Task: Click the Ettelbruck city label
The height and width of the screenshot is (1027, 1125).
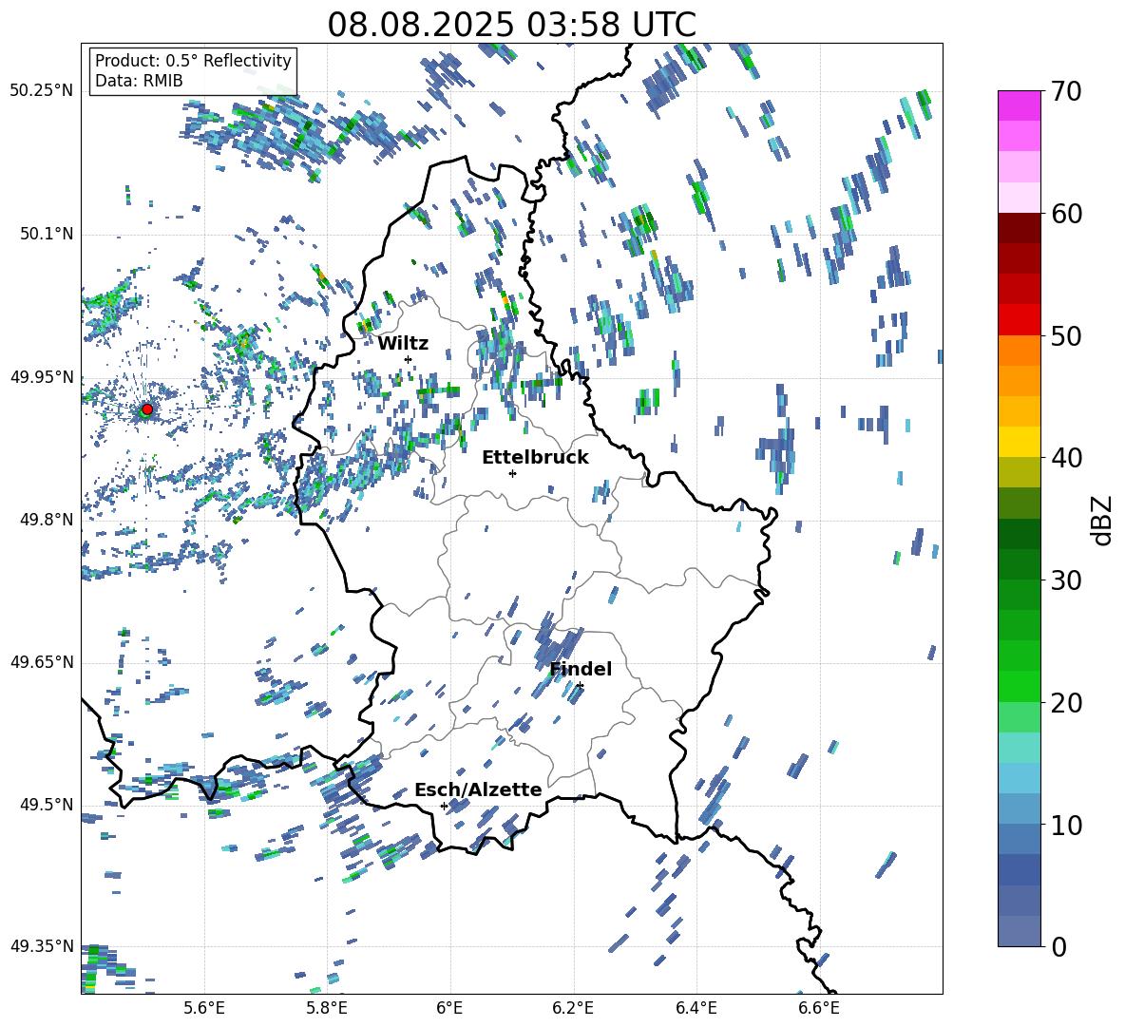Action: pyautogui.click(x=535, y=458)
